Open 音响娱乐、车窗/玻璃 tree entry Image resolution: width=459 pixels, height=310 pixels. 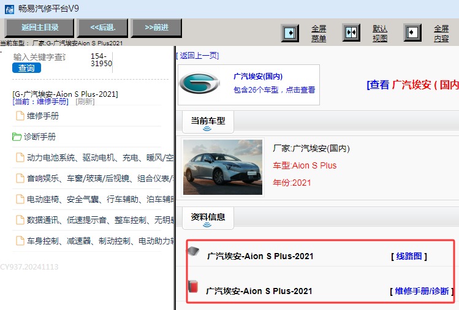[100, 178]
